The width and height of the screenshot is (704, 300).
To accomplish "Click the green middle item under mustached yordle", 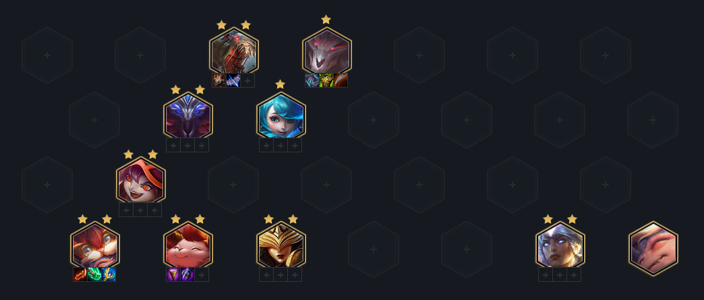I will [x=94, y=274].
